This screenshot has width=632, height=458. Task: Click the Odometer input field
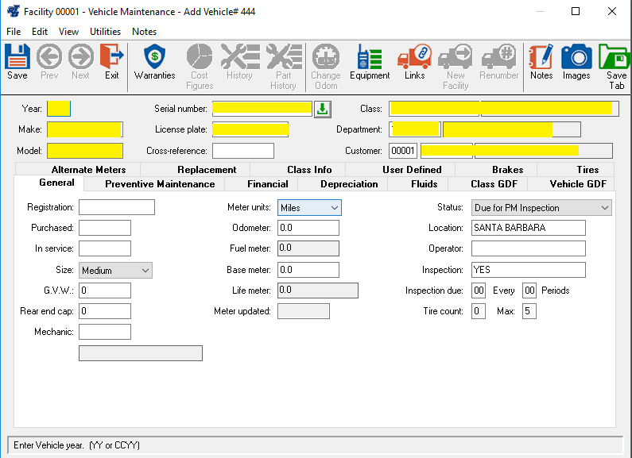point(308,228)
